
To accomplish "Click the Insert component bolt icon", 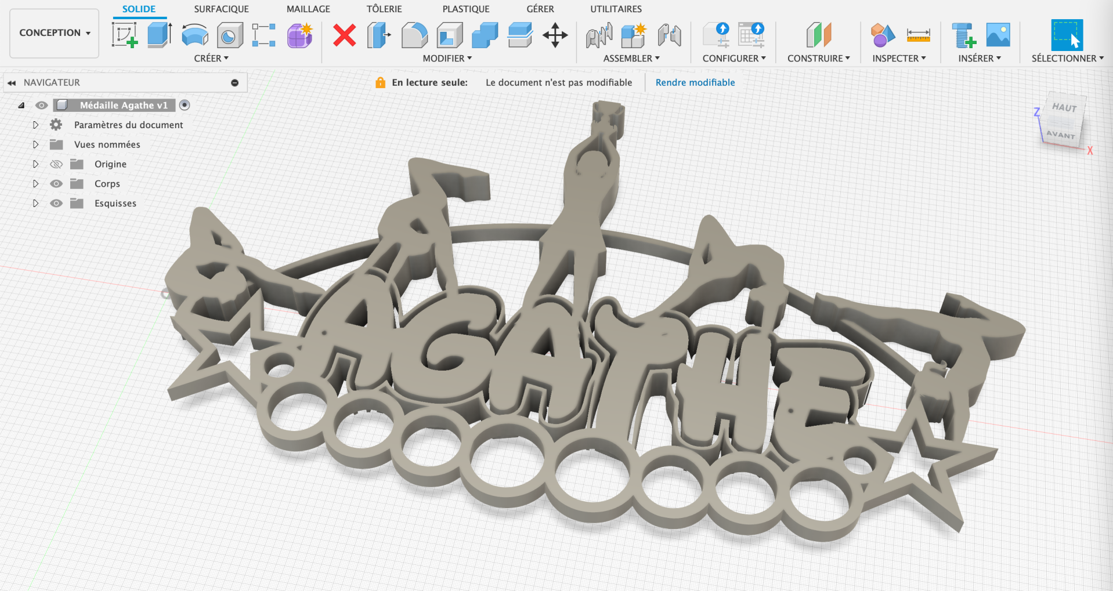I will pyautogui.click(x=963, y=35).
